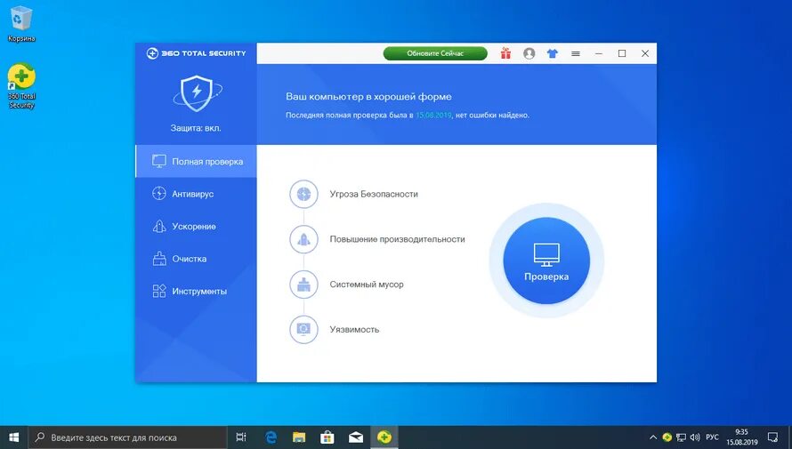Open the Инструменты section
The image size is (792, 449).
pos(196,291)
